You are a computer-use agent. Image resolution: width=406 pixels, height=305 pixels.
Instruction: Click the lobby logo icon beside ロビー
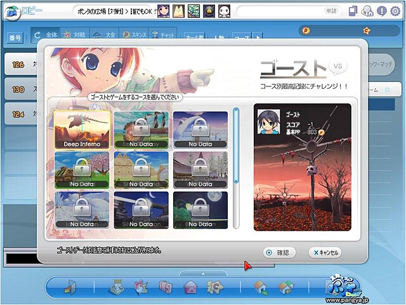click(12, 13)
